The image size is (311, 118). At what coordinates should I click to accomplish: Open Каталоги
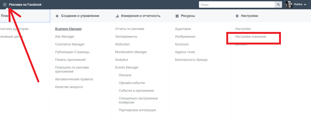[x=182, y=44]
